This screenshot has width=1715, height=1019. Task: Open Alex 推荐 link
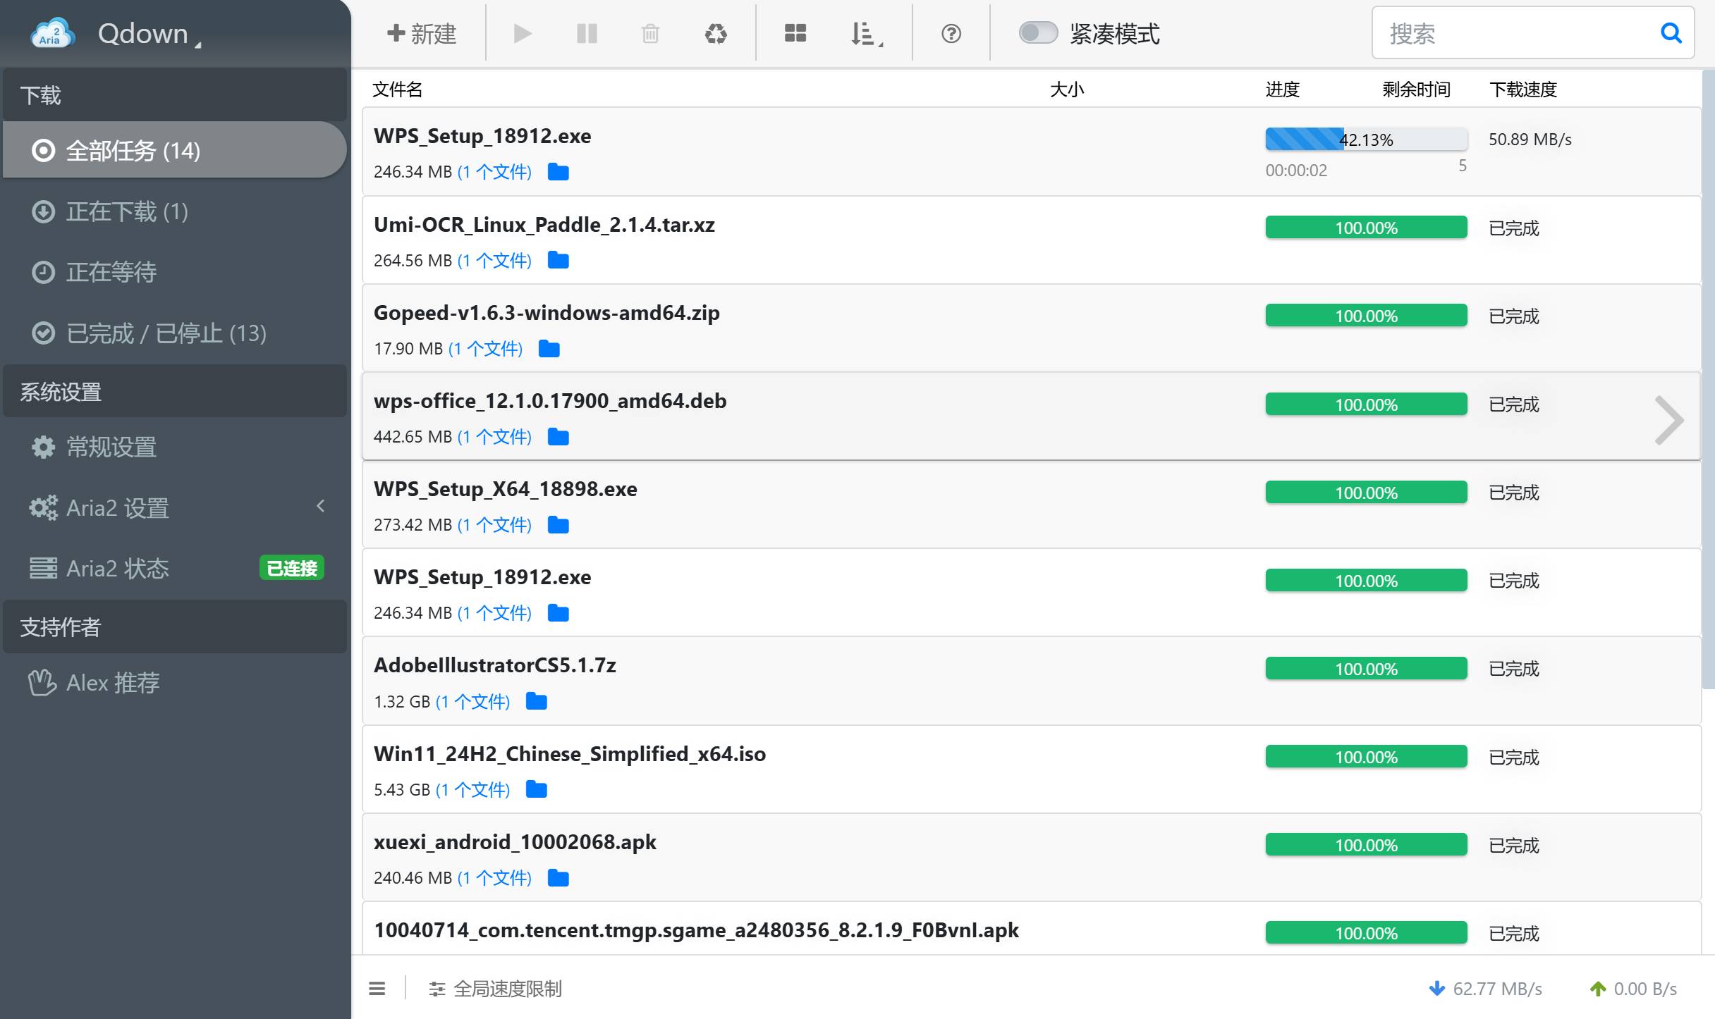click(174, 682)
